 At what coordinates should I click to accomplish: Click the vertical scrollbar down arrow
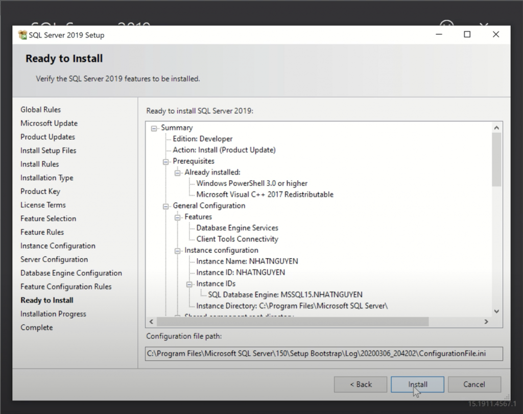[496, 311]
